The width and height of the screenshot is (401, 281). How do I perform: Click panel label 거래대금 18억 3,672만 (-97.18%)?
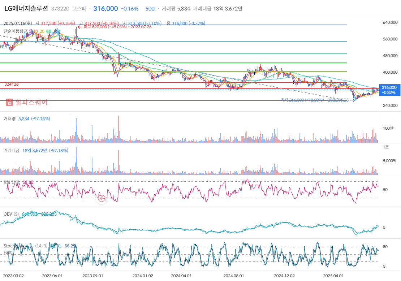pyautogui.click(x=36, y=151)
